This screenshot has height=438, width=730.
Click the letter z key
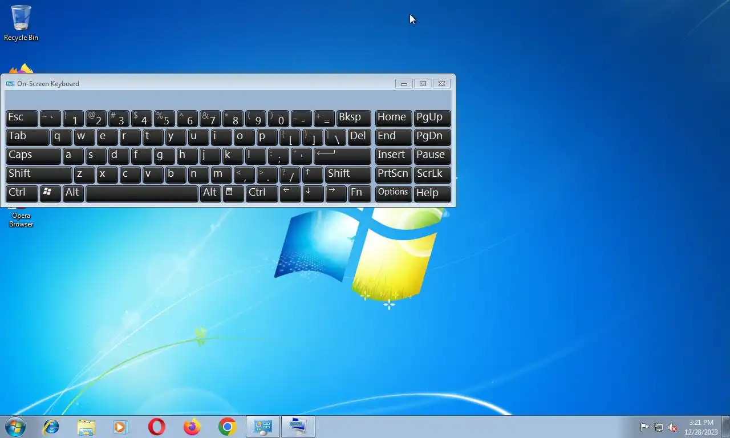[x=84, y=175]
